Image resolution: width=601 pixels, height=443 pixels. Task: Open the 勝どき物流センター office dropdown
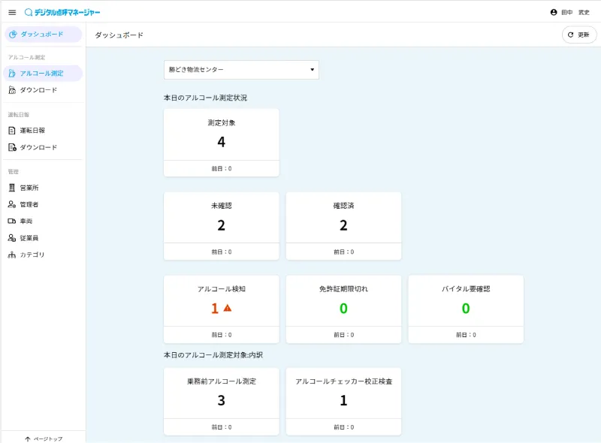coord(241,70)
